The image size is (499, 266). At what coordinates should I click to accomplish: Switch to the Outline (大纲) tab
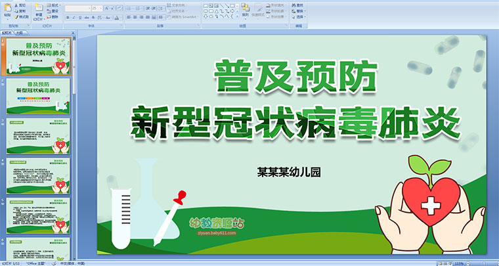click(x=20, y=32)
